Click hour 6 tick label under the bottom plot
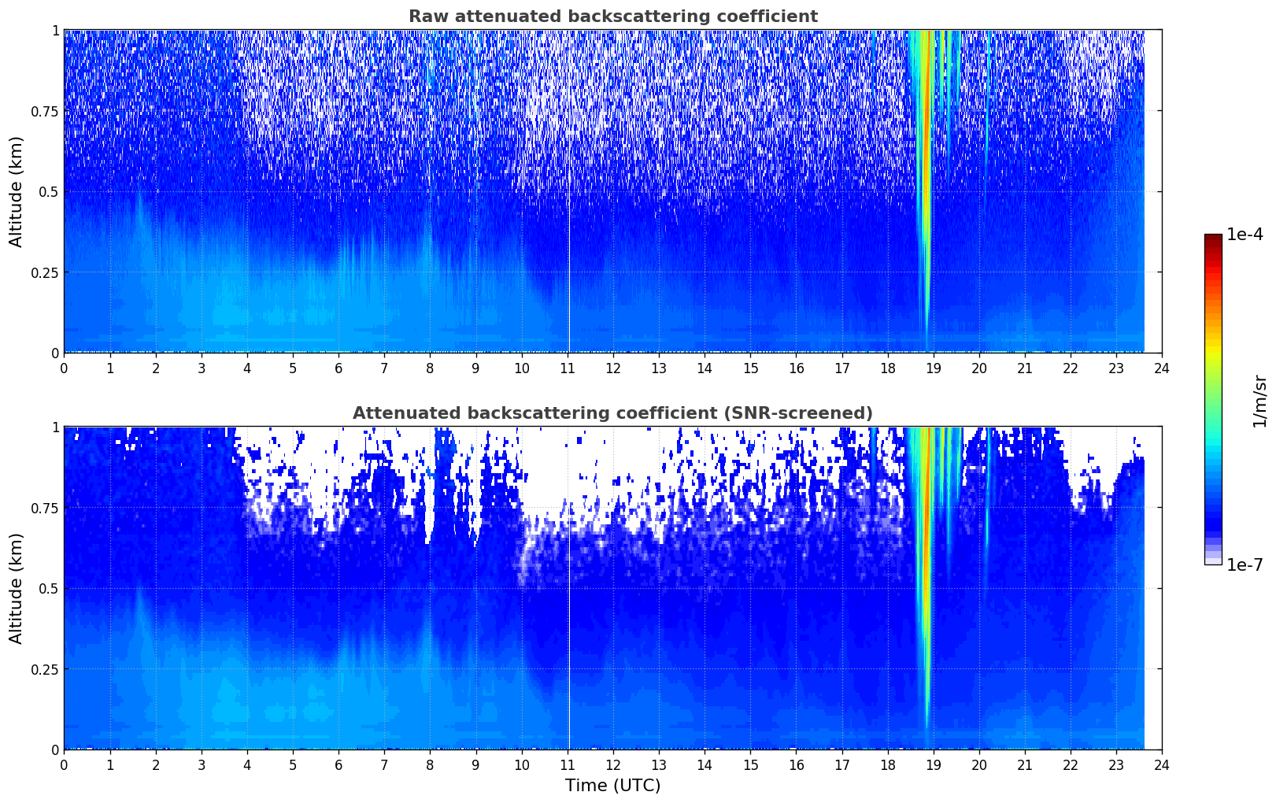The image size is (1276, 803). click(x=338, y=765)
